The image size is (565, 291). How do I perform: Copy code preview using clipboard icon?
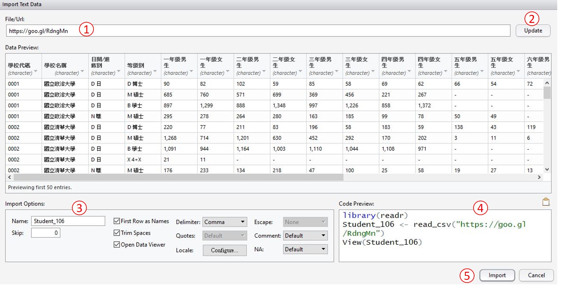click(546, 202)
